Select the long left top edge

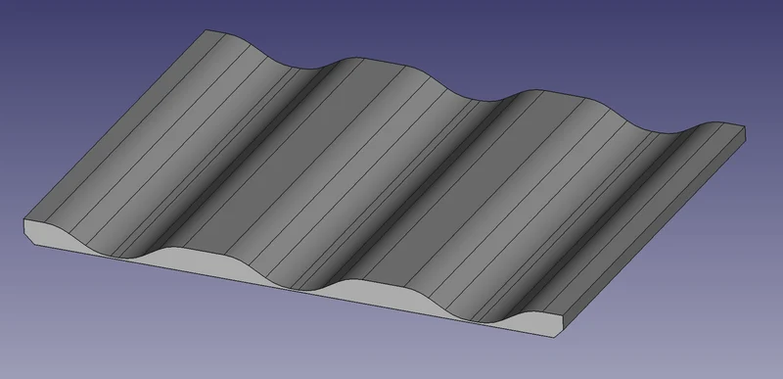[x=115, y=124]
